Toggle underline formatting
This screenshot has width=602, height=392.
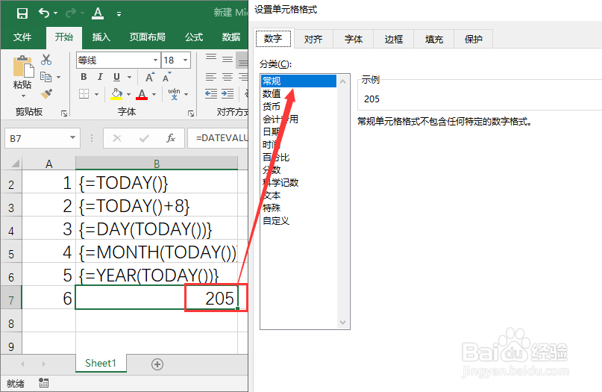pyautogui.click(x=116, y=77)
